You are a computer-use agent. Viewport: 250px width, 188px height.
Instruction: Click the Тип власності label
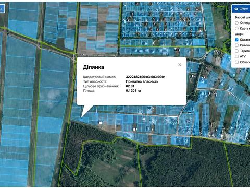pos(95,81)
